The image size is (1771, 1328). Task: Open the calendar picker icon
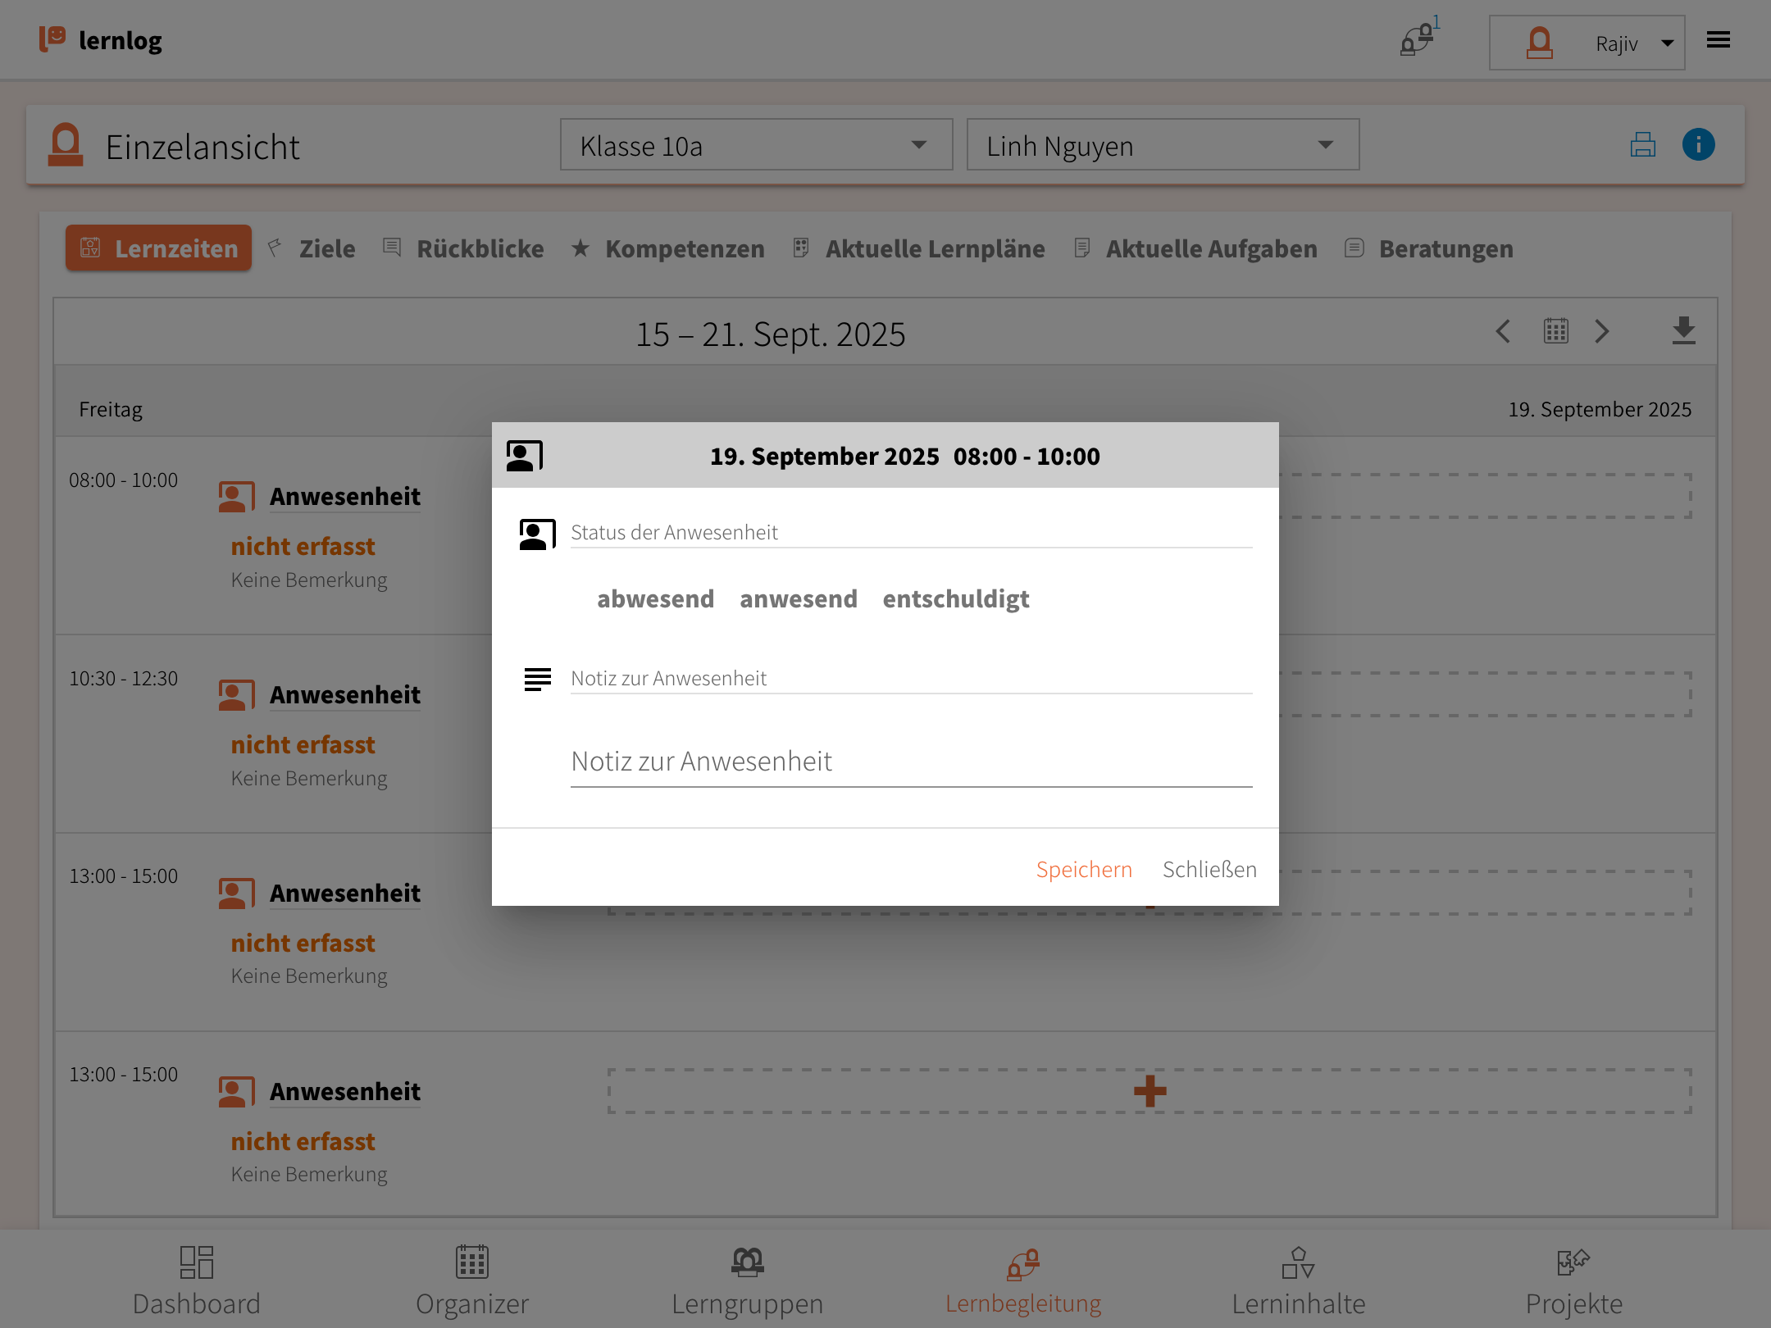[1555, 331]
